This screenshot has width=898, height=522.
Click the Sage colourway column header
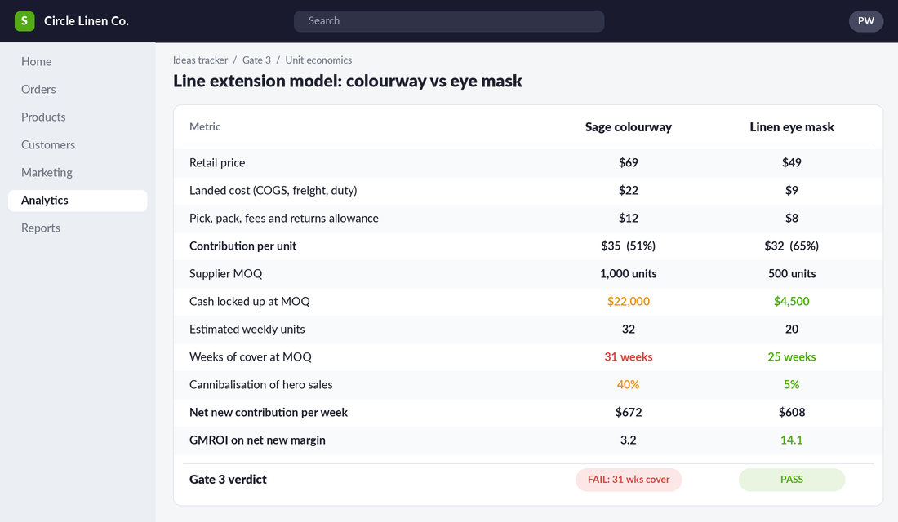click(x=629, y=127)
